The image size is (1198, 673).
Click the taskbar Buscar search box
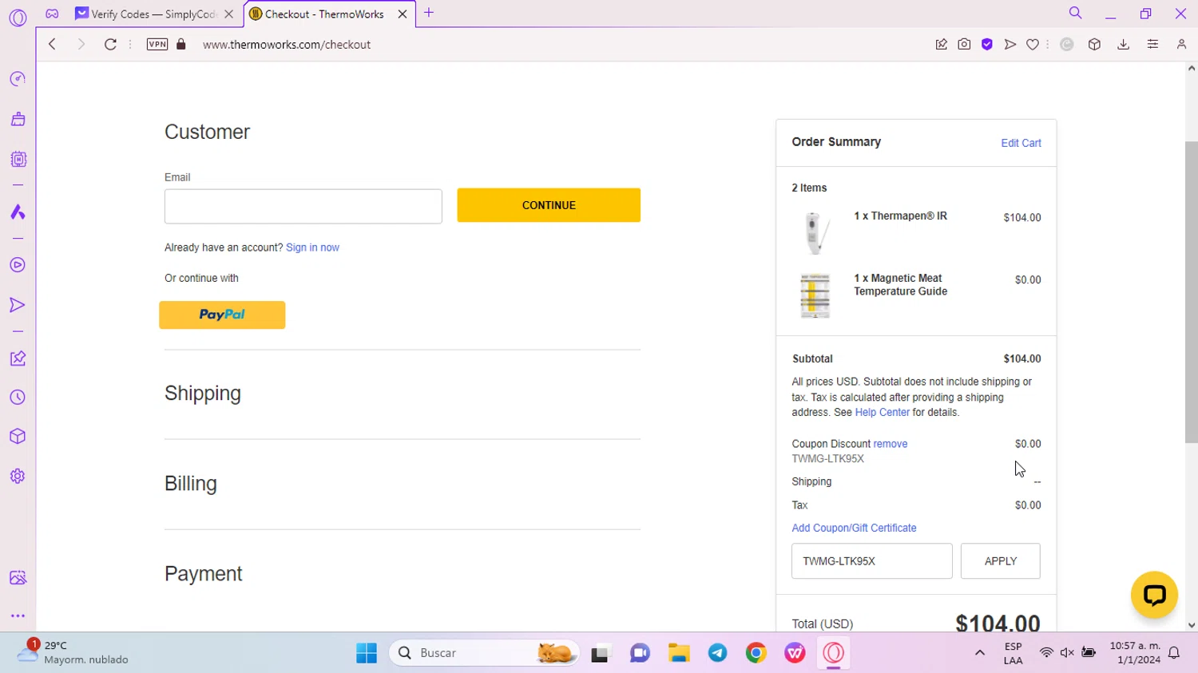pos(484,653)
